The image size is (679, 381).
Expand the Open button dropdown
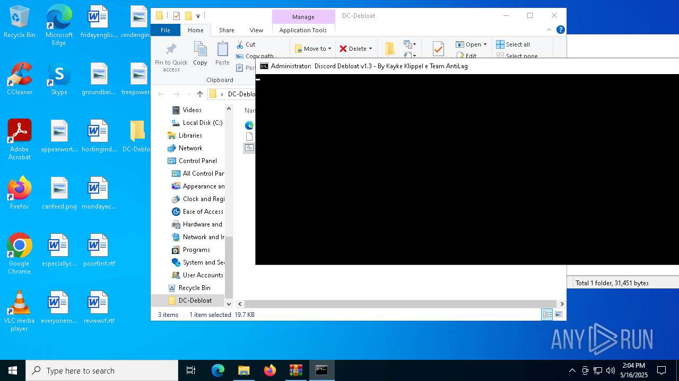pos(485,44)
